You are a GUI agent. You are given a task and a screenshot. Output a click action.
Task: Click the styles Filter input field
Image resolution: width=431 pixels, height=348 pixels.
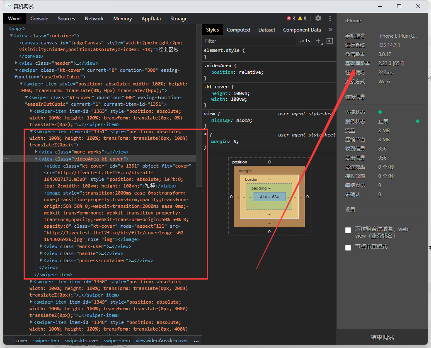click(249, 41)
